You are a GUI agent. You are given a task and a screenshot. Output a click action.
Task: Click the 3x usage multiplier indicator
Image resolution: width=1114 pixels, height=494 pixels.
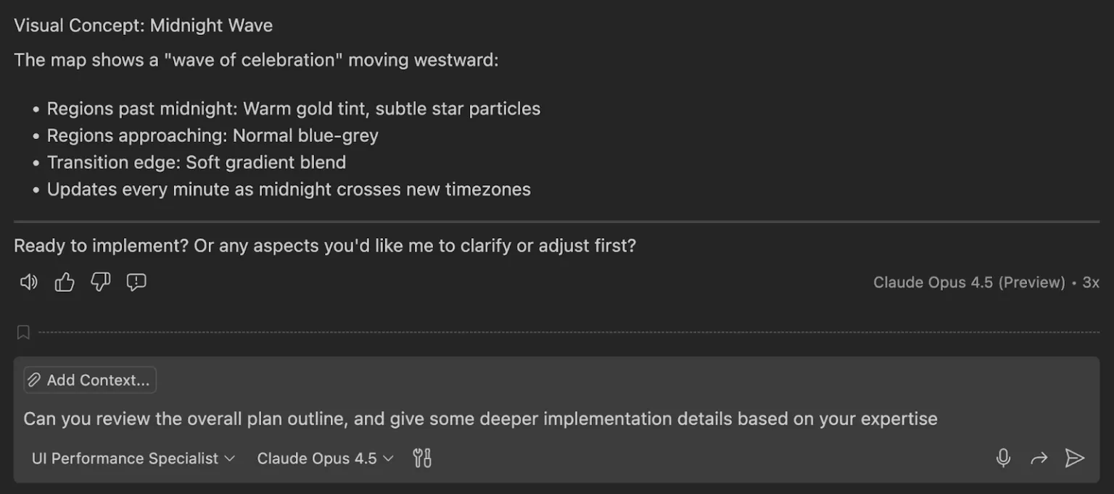(1092, 282)
